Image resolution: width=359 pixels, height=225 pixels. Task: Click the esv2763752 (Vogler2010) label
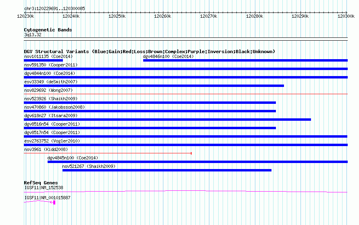tap(52, 141)
